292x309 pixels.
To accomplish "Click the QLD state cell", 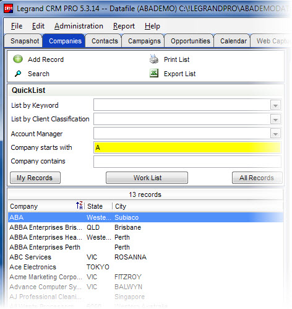I will click(93, 227).
